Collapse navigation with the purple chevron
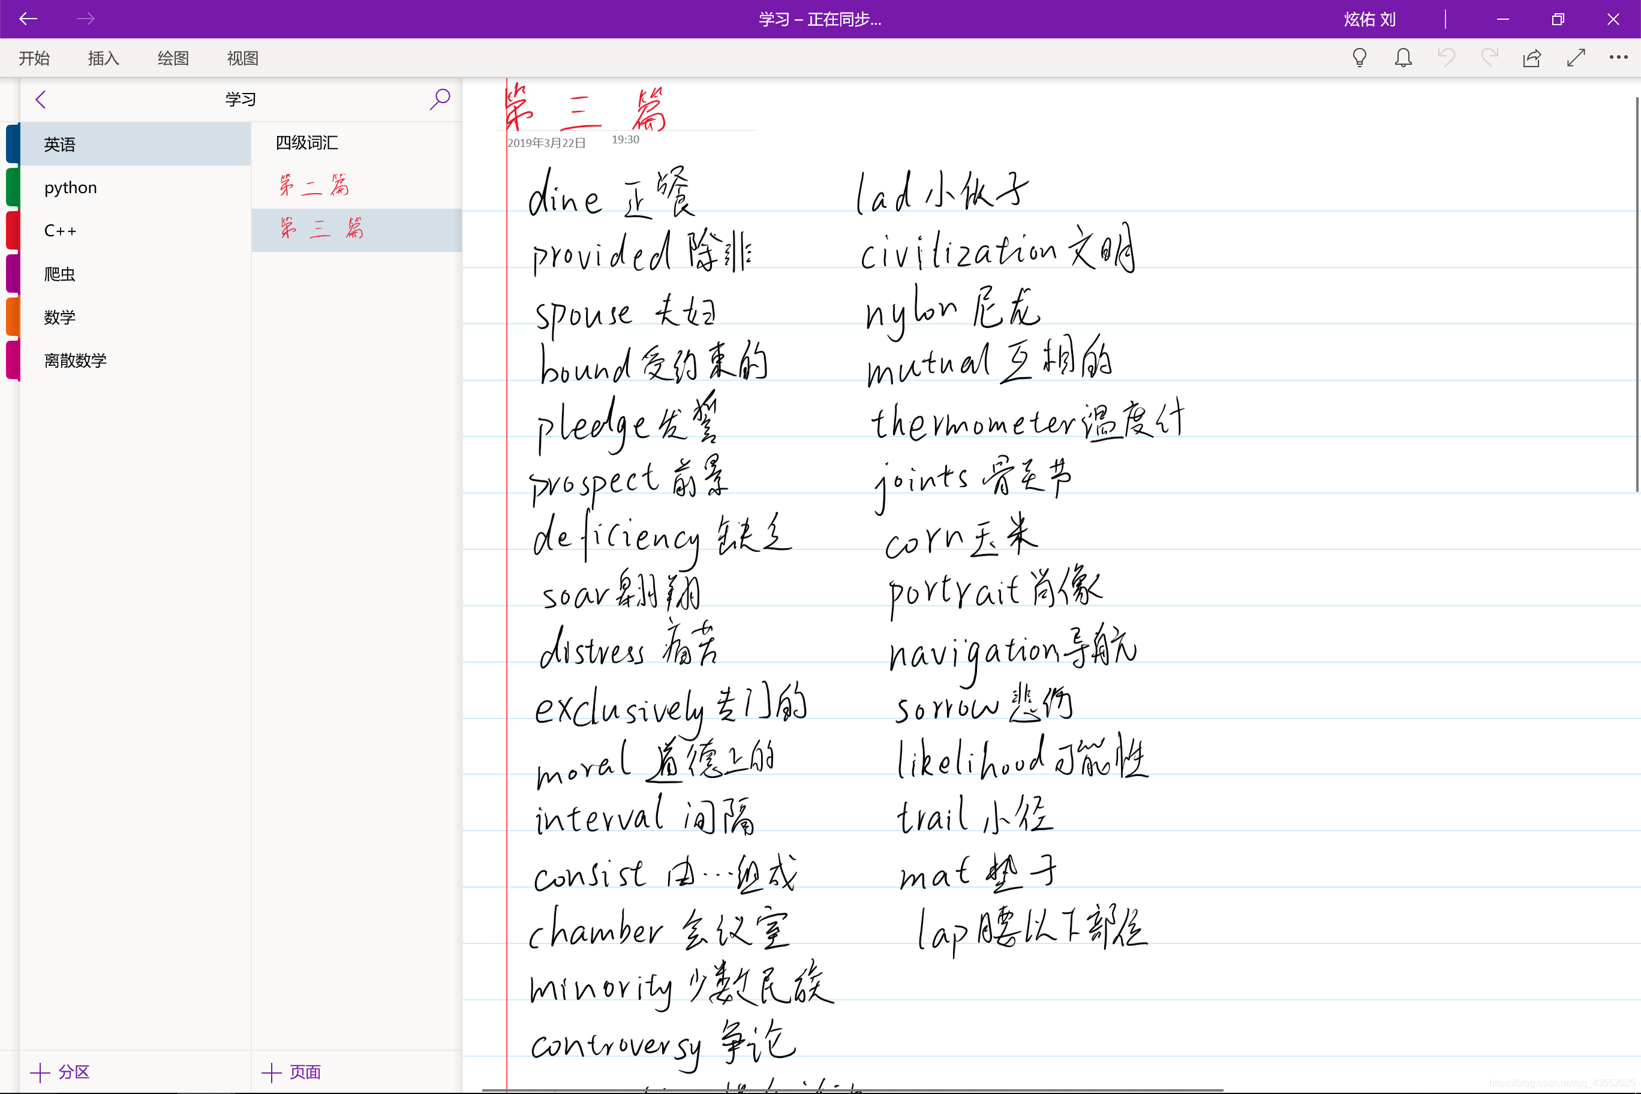Viewport: 1641px width, 1094px height. click(x=40, y=100)
